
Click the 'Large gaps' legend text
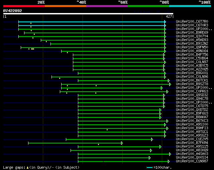click(14, 167)
